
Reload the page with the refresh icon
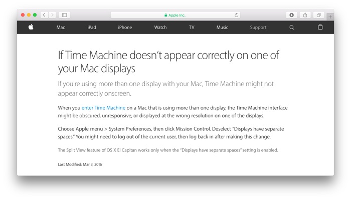coord(236,15)
